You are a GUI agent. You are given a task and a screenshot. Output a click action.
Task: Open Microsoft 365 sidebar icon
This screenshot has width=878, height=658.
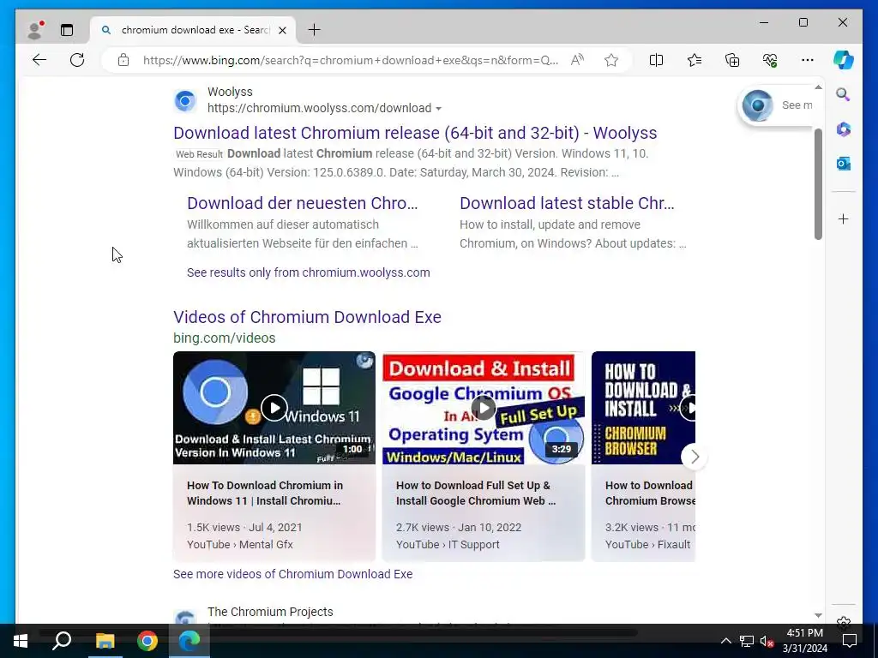pos(844,129)
